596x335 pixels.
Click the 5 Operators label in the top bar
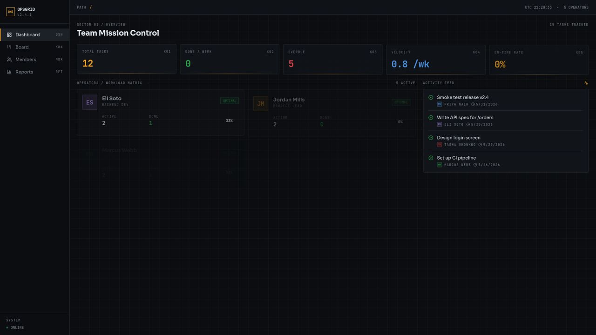point(576,7)
